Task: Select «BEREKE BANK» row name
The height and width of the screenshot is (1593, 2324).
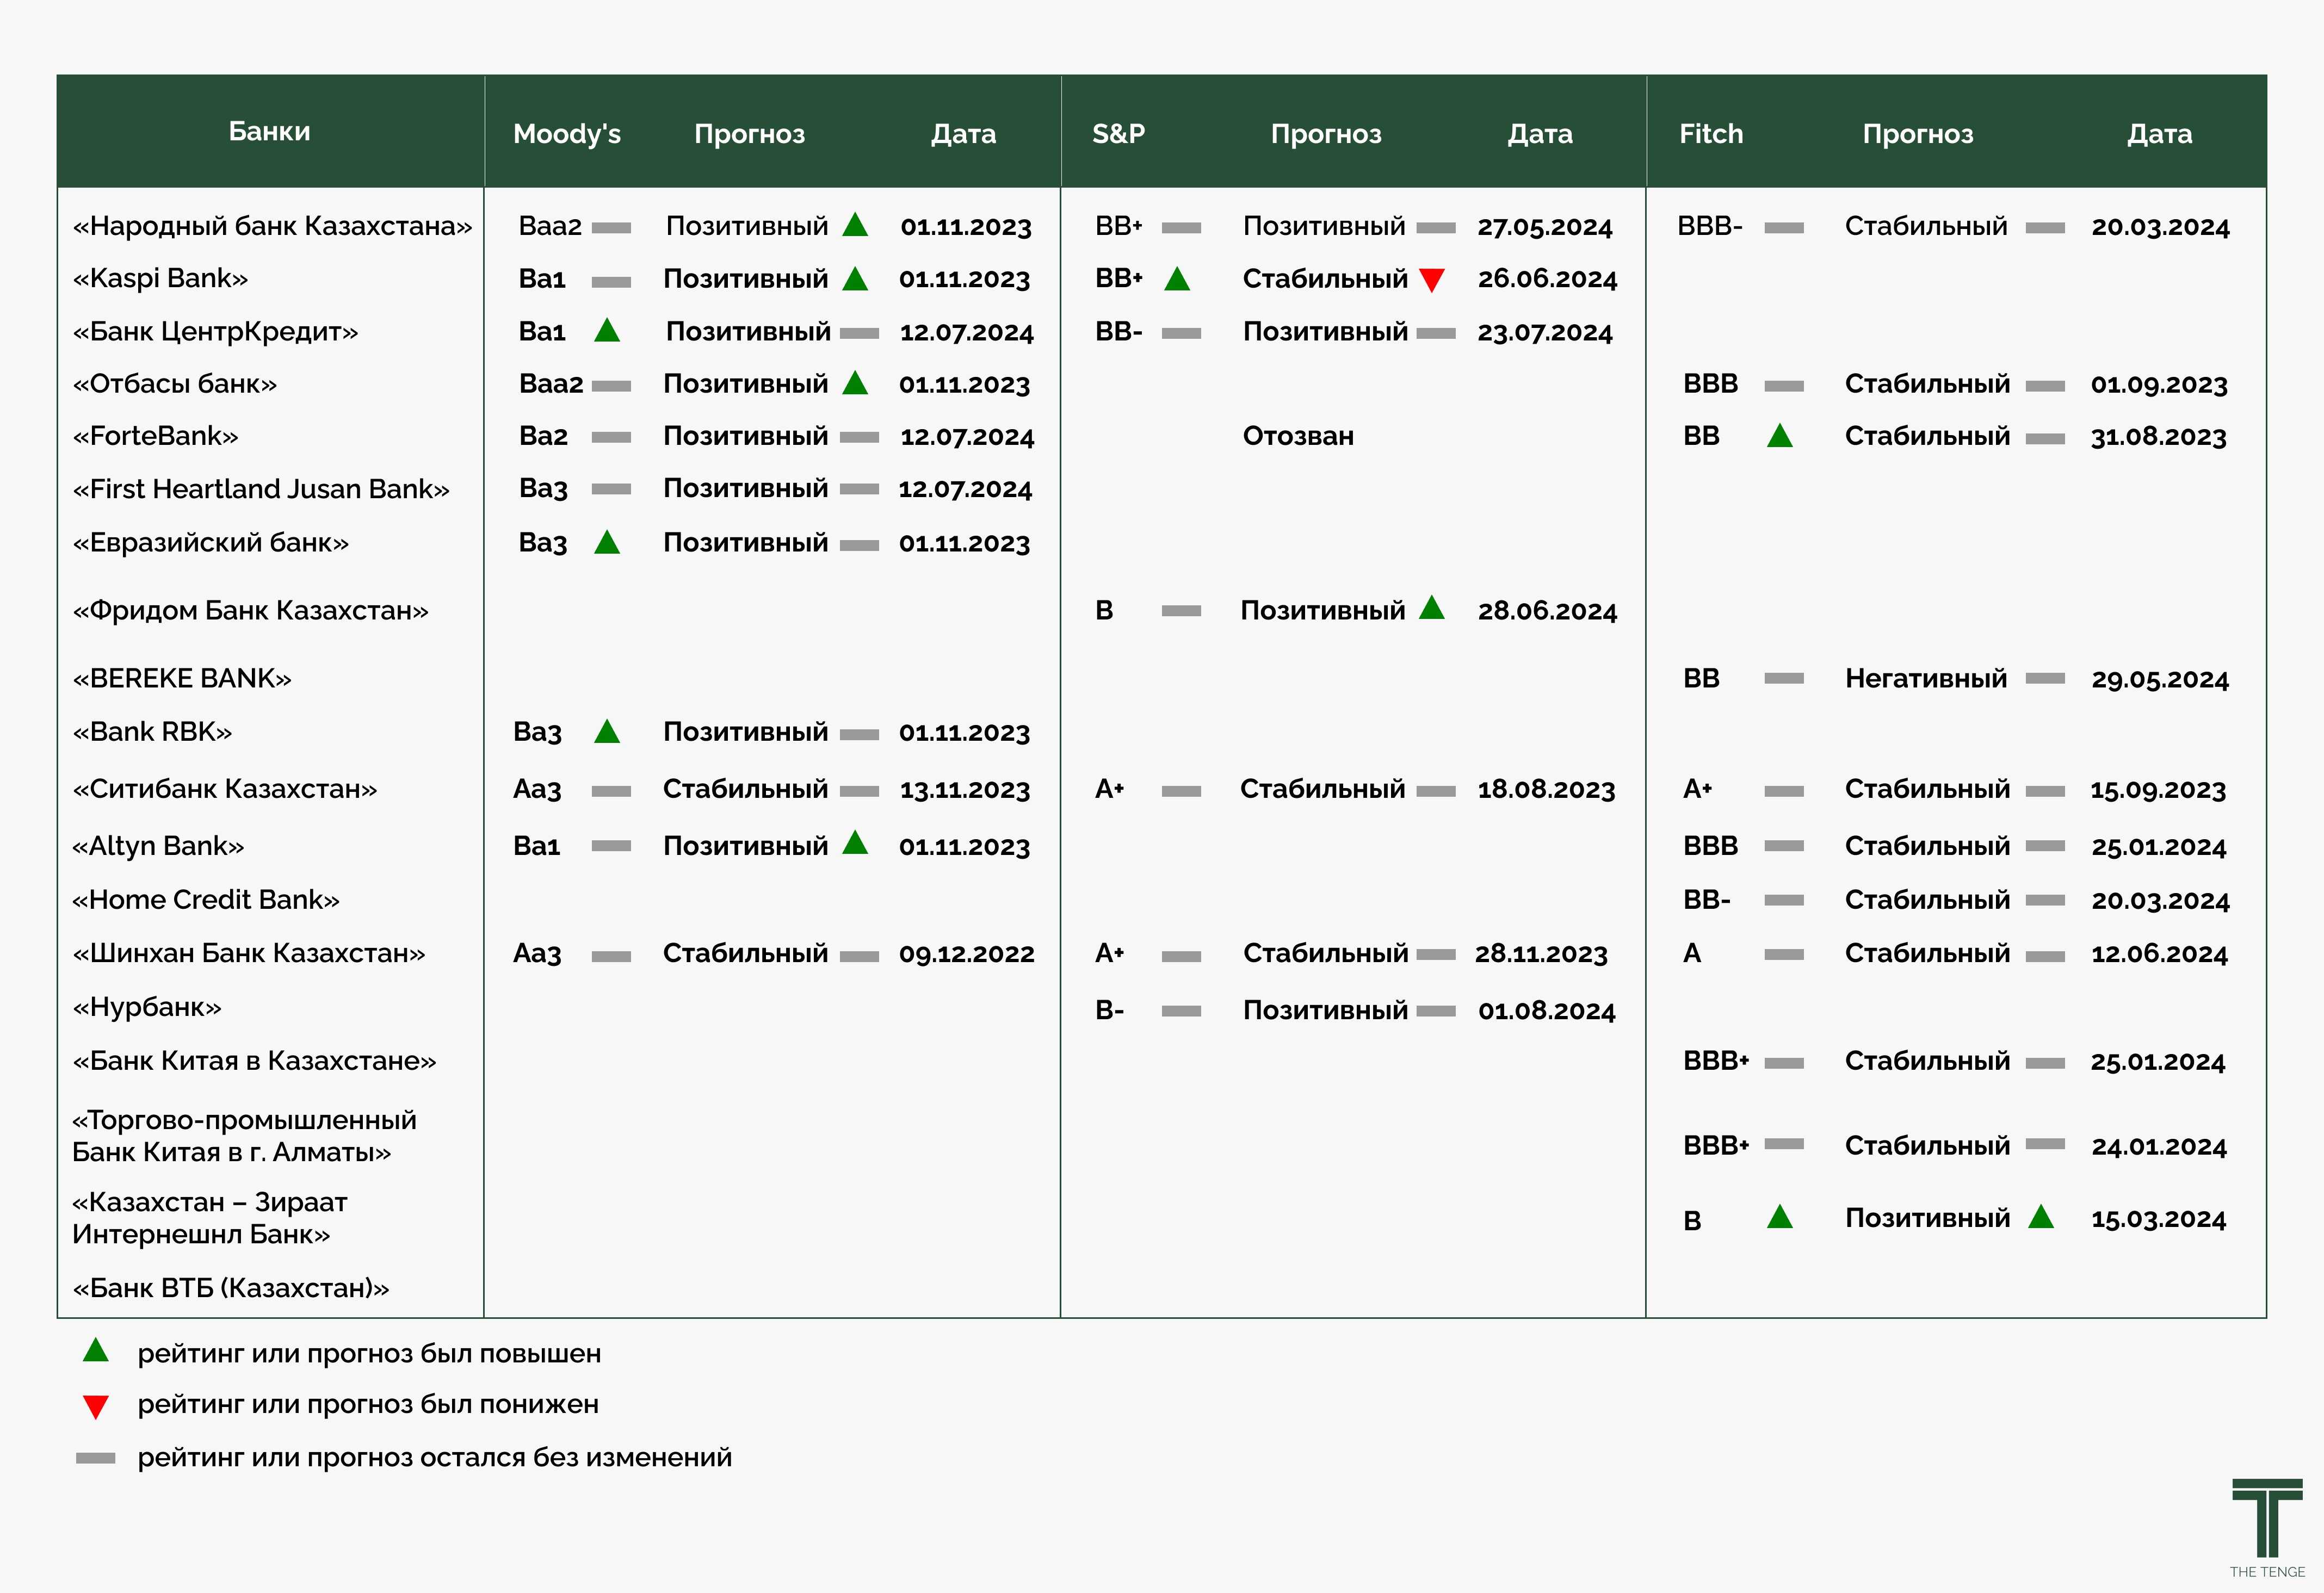Action: click(182, 679)
